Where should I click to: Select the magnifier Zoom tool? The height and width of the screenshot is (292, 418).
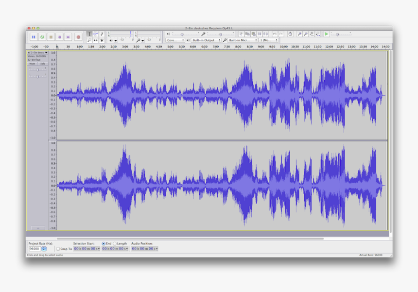89,40
